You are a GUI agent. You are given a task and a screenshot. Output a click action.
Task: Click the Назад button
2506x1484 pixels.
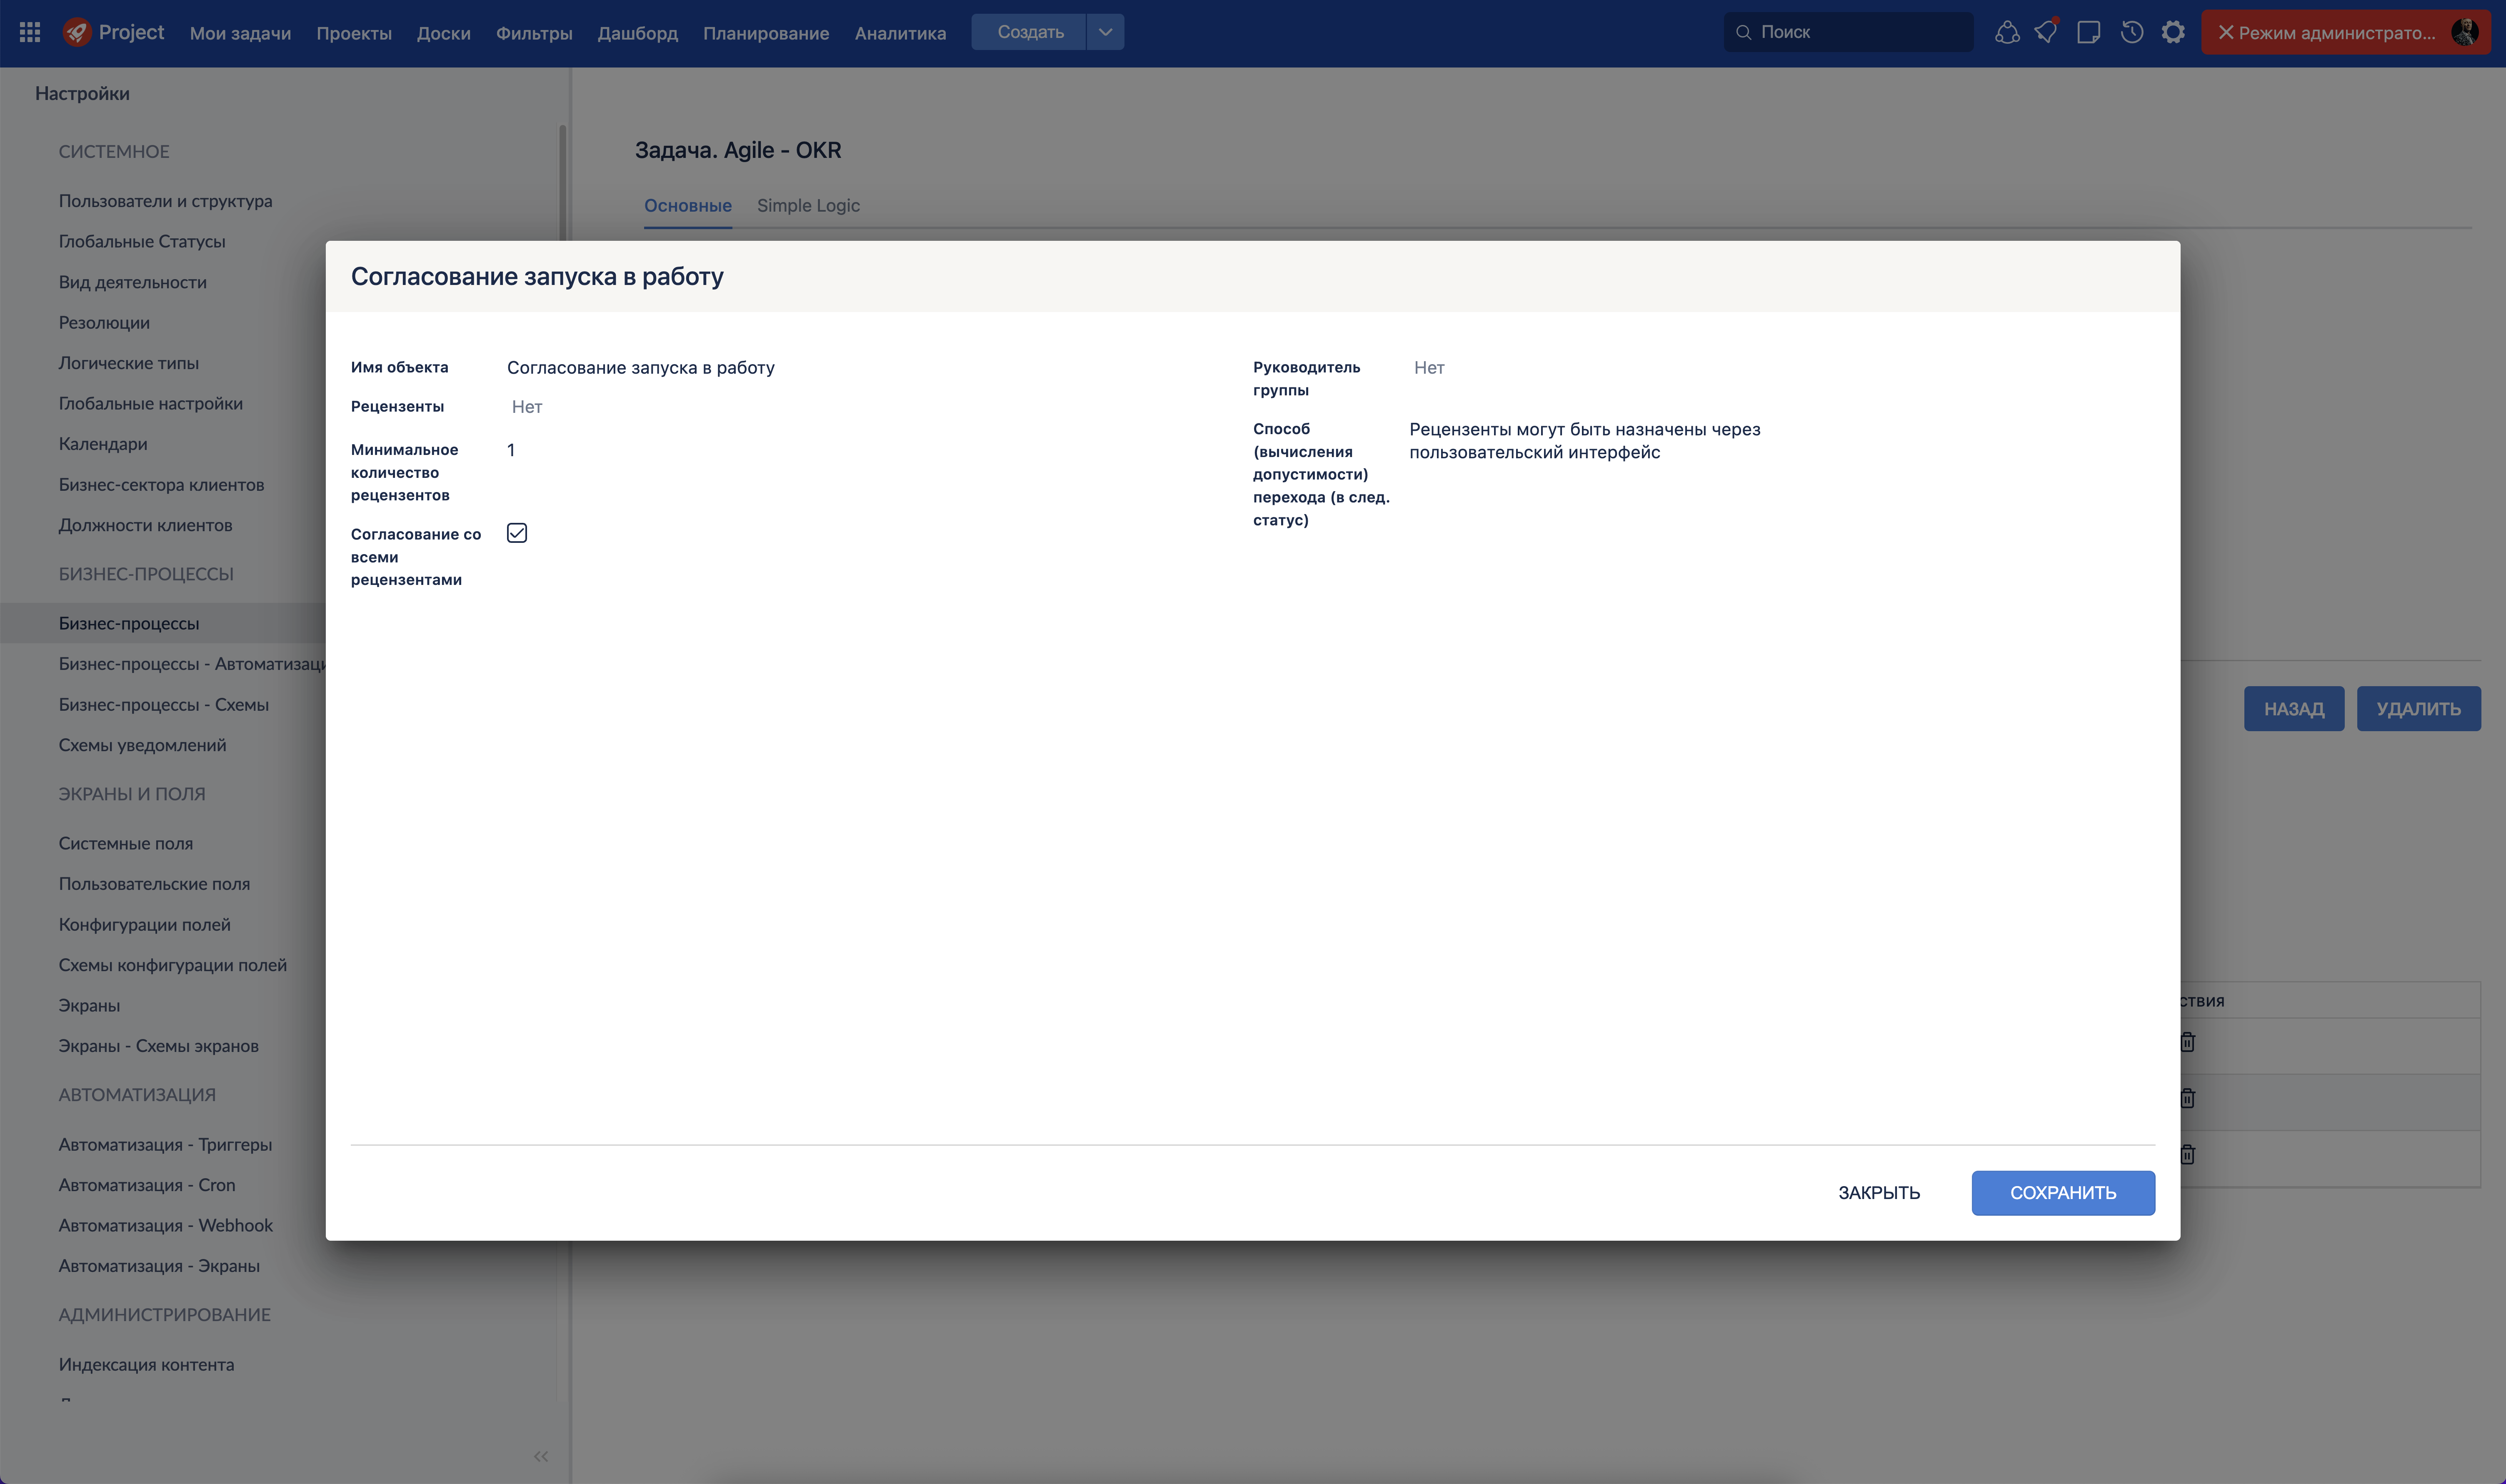tap(2294, 709)
